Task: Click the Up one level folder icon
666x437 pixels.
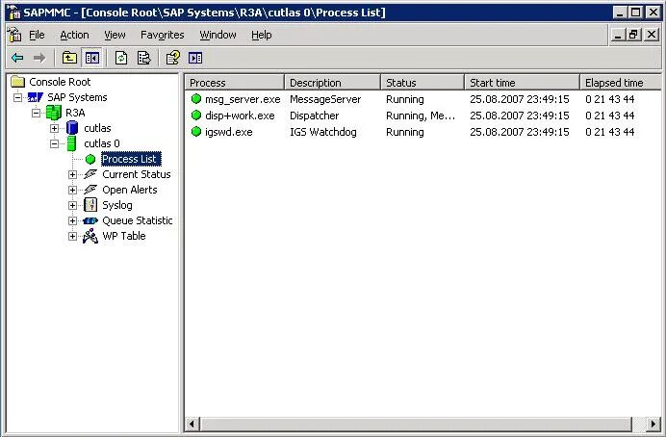Action: [69, 58]
